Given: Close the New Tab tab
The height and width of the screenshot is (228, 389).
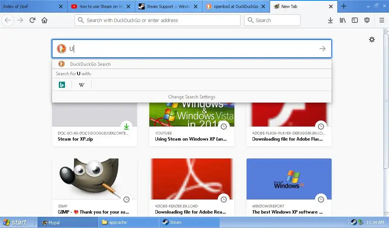Looking at the screenshot, I should click(331, 6).
